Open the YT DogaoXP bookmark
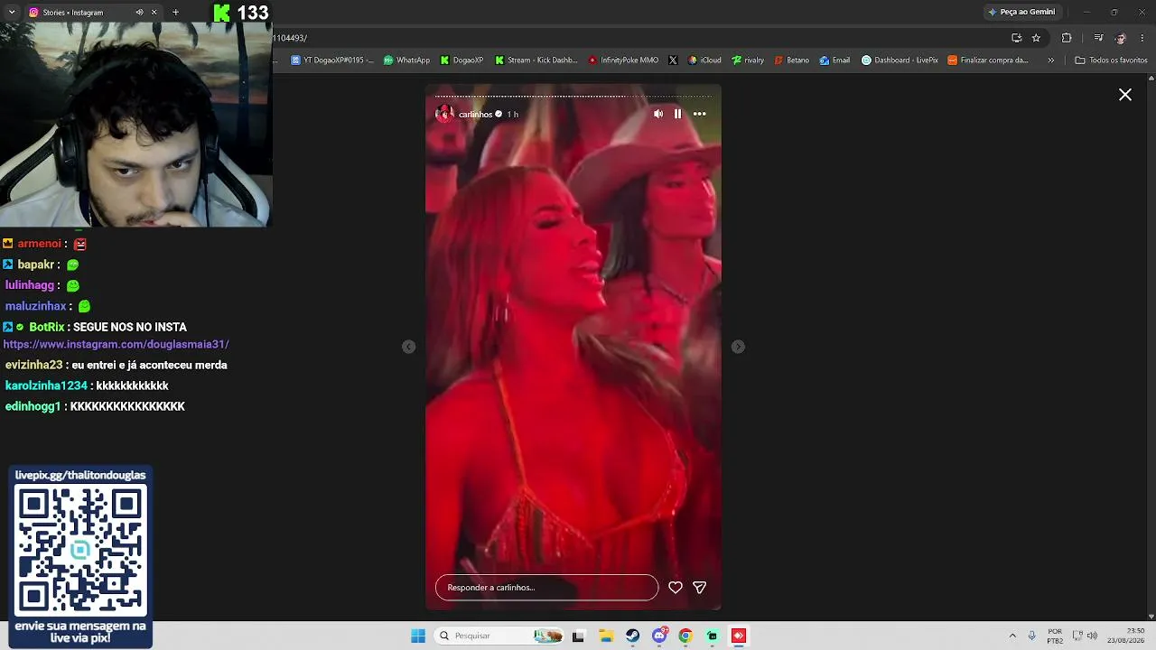Image resolution: width=1156 pixels, height=650 pixels. (331, 60)
